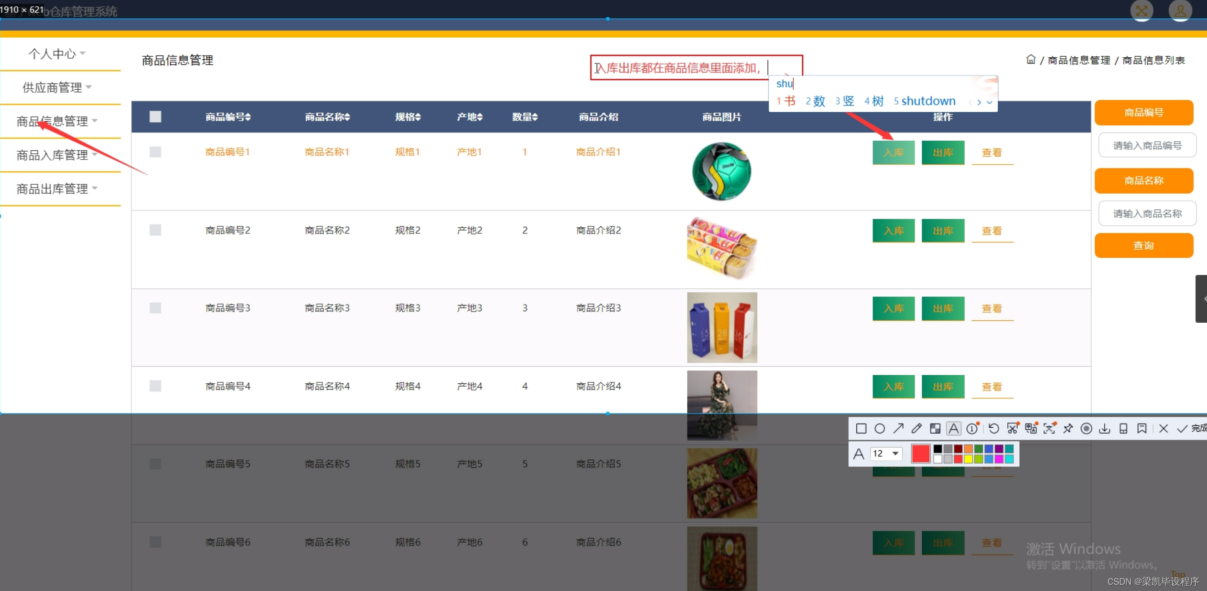Save screenshot with download icon

tap(1105, 429)
